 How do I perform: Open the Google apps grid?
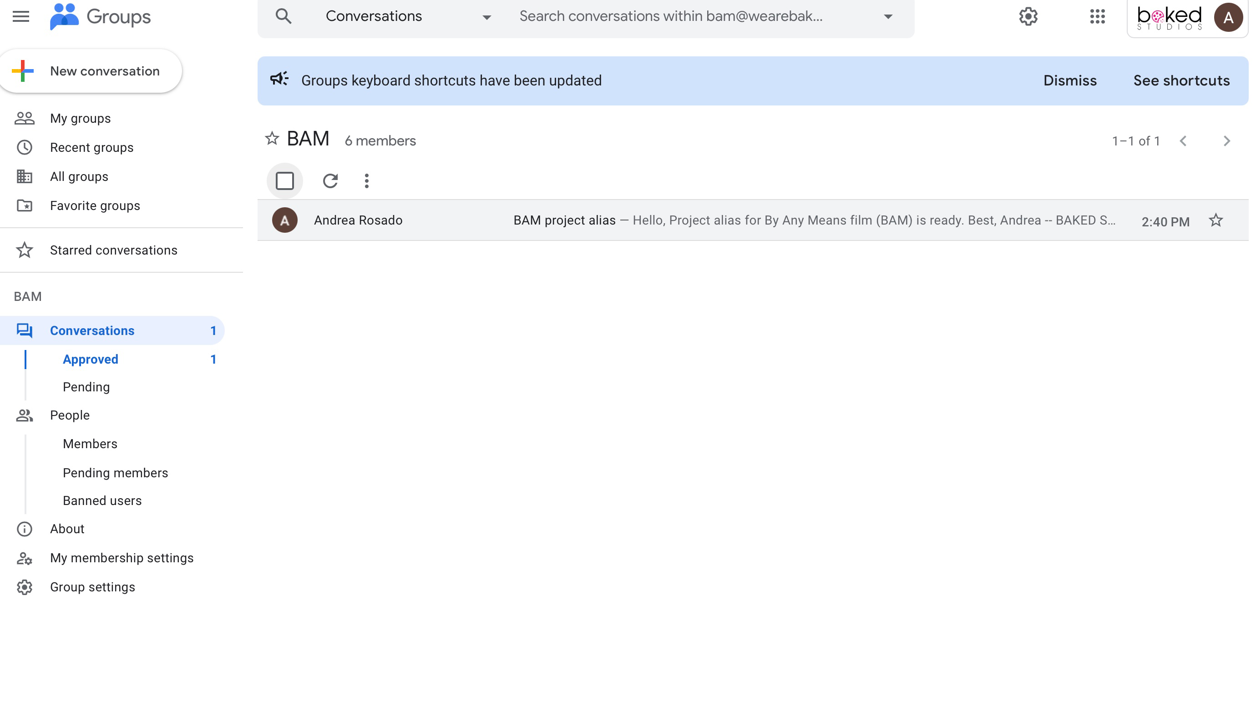[1097, 17]
